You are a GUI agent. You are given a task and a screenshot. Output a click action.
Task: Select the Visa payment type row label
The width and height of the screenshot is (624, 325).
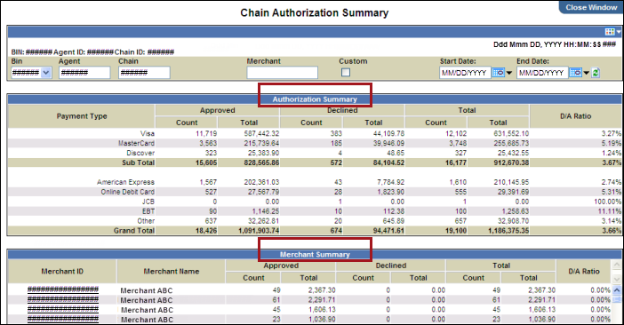(148, 133)
